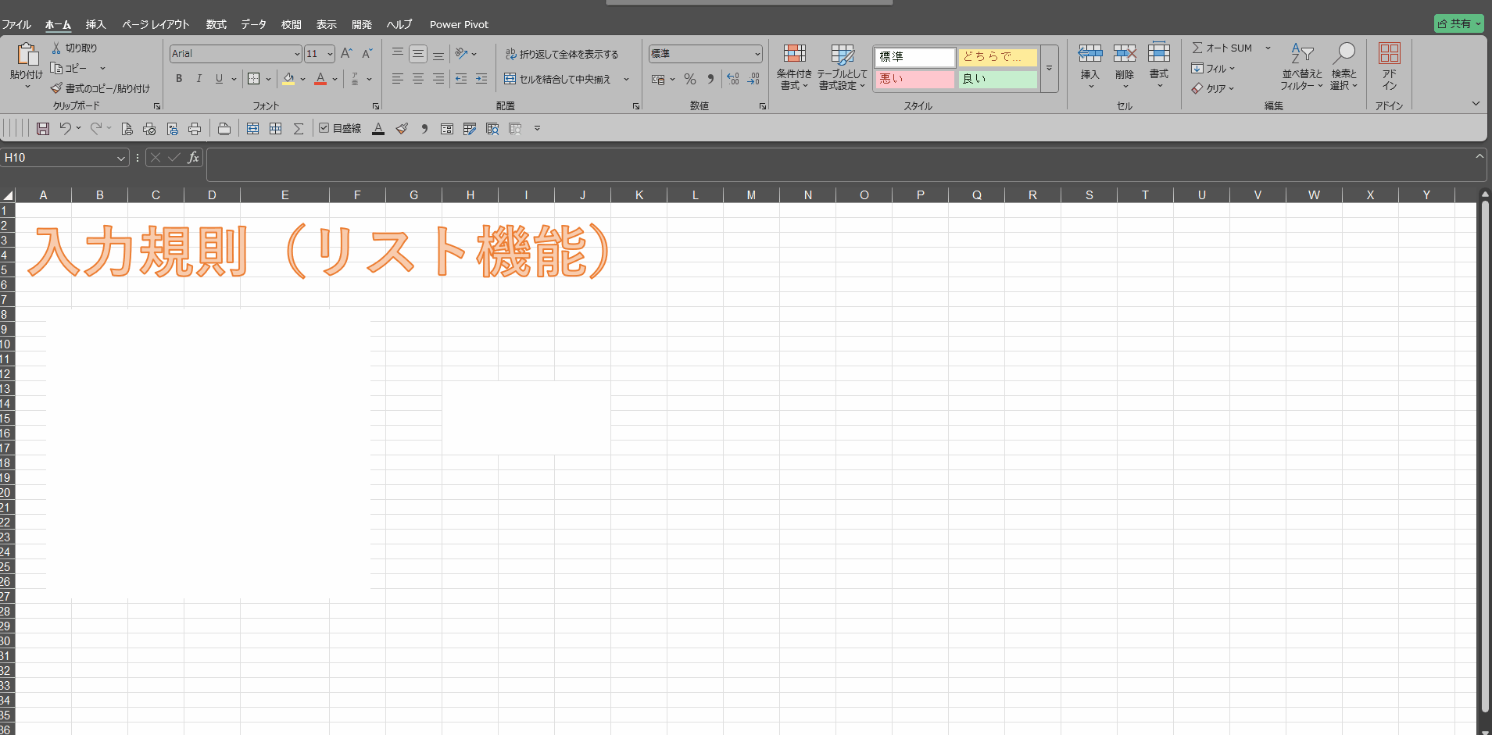The height and width of the screenshot is (735, 1492).
Task: Click the Increase Font Size icon
Action: tap(346, 54)
